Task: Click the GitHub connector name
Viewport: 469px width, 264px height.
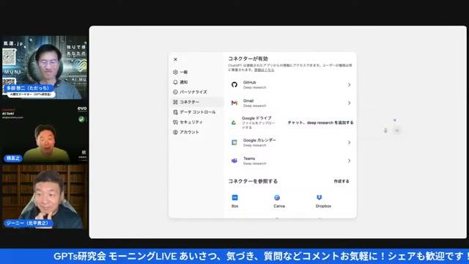Action: pos(249,82)
